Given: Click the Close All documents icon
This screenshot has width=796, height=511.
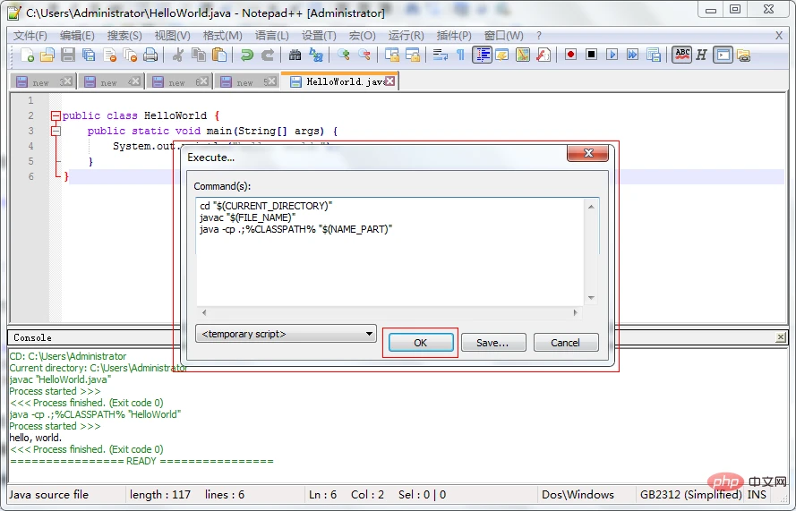Looking at the screenshot, I should 131,55.
